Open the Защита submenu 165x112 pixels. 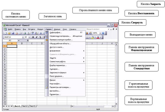[x=65, y=58]
